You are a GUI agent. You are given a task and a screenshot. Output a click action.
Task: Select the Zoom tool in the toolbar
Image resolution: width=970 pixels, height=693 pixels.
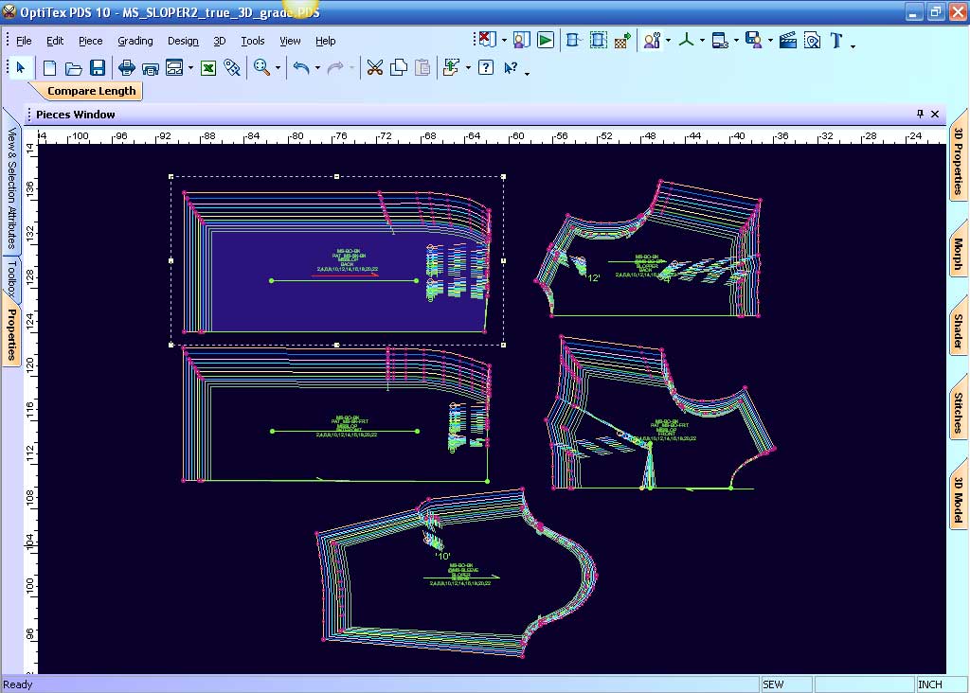click(x=261, y=66)
